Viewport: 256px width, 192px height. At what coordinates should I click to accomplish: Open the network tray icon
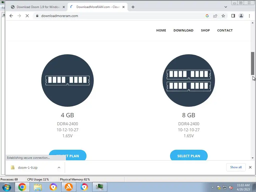coord(225,187)
